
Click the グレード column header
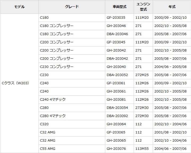[72, 7]
